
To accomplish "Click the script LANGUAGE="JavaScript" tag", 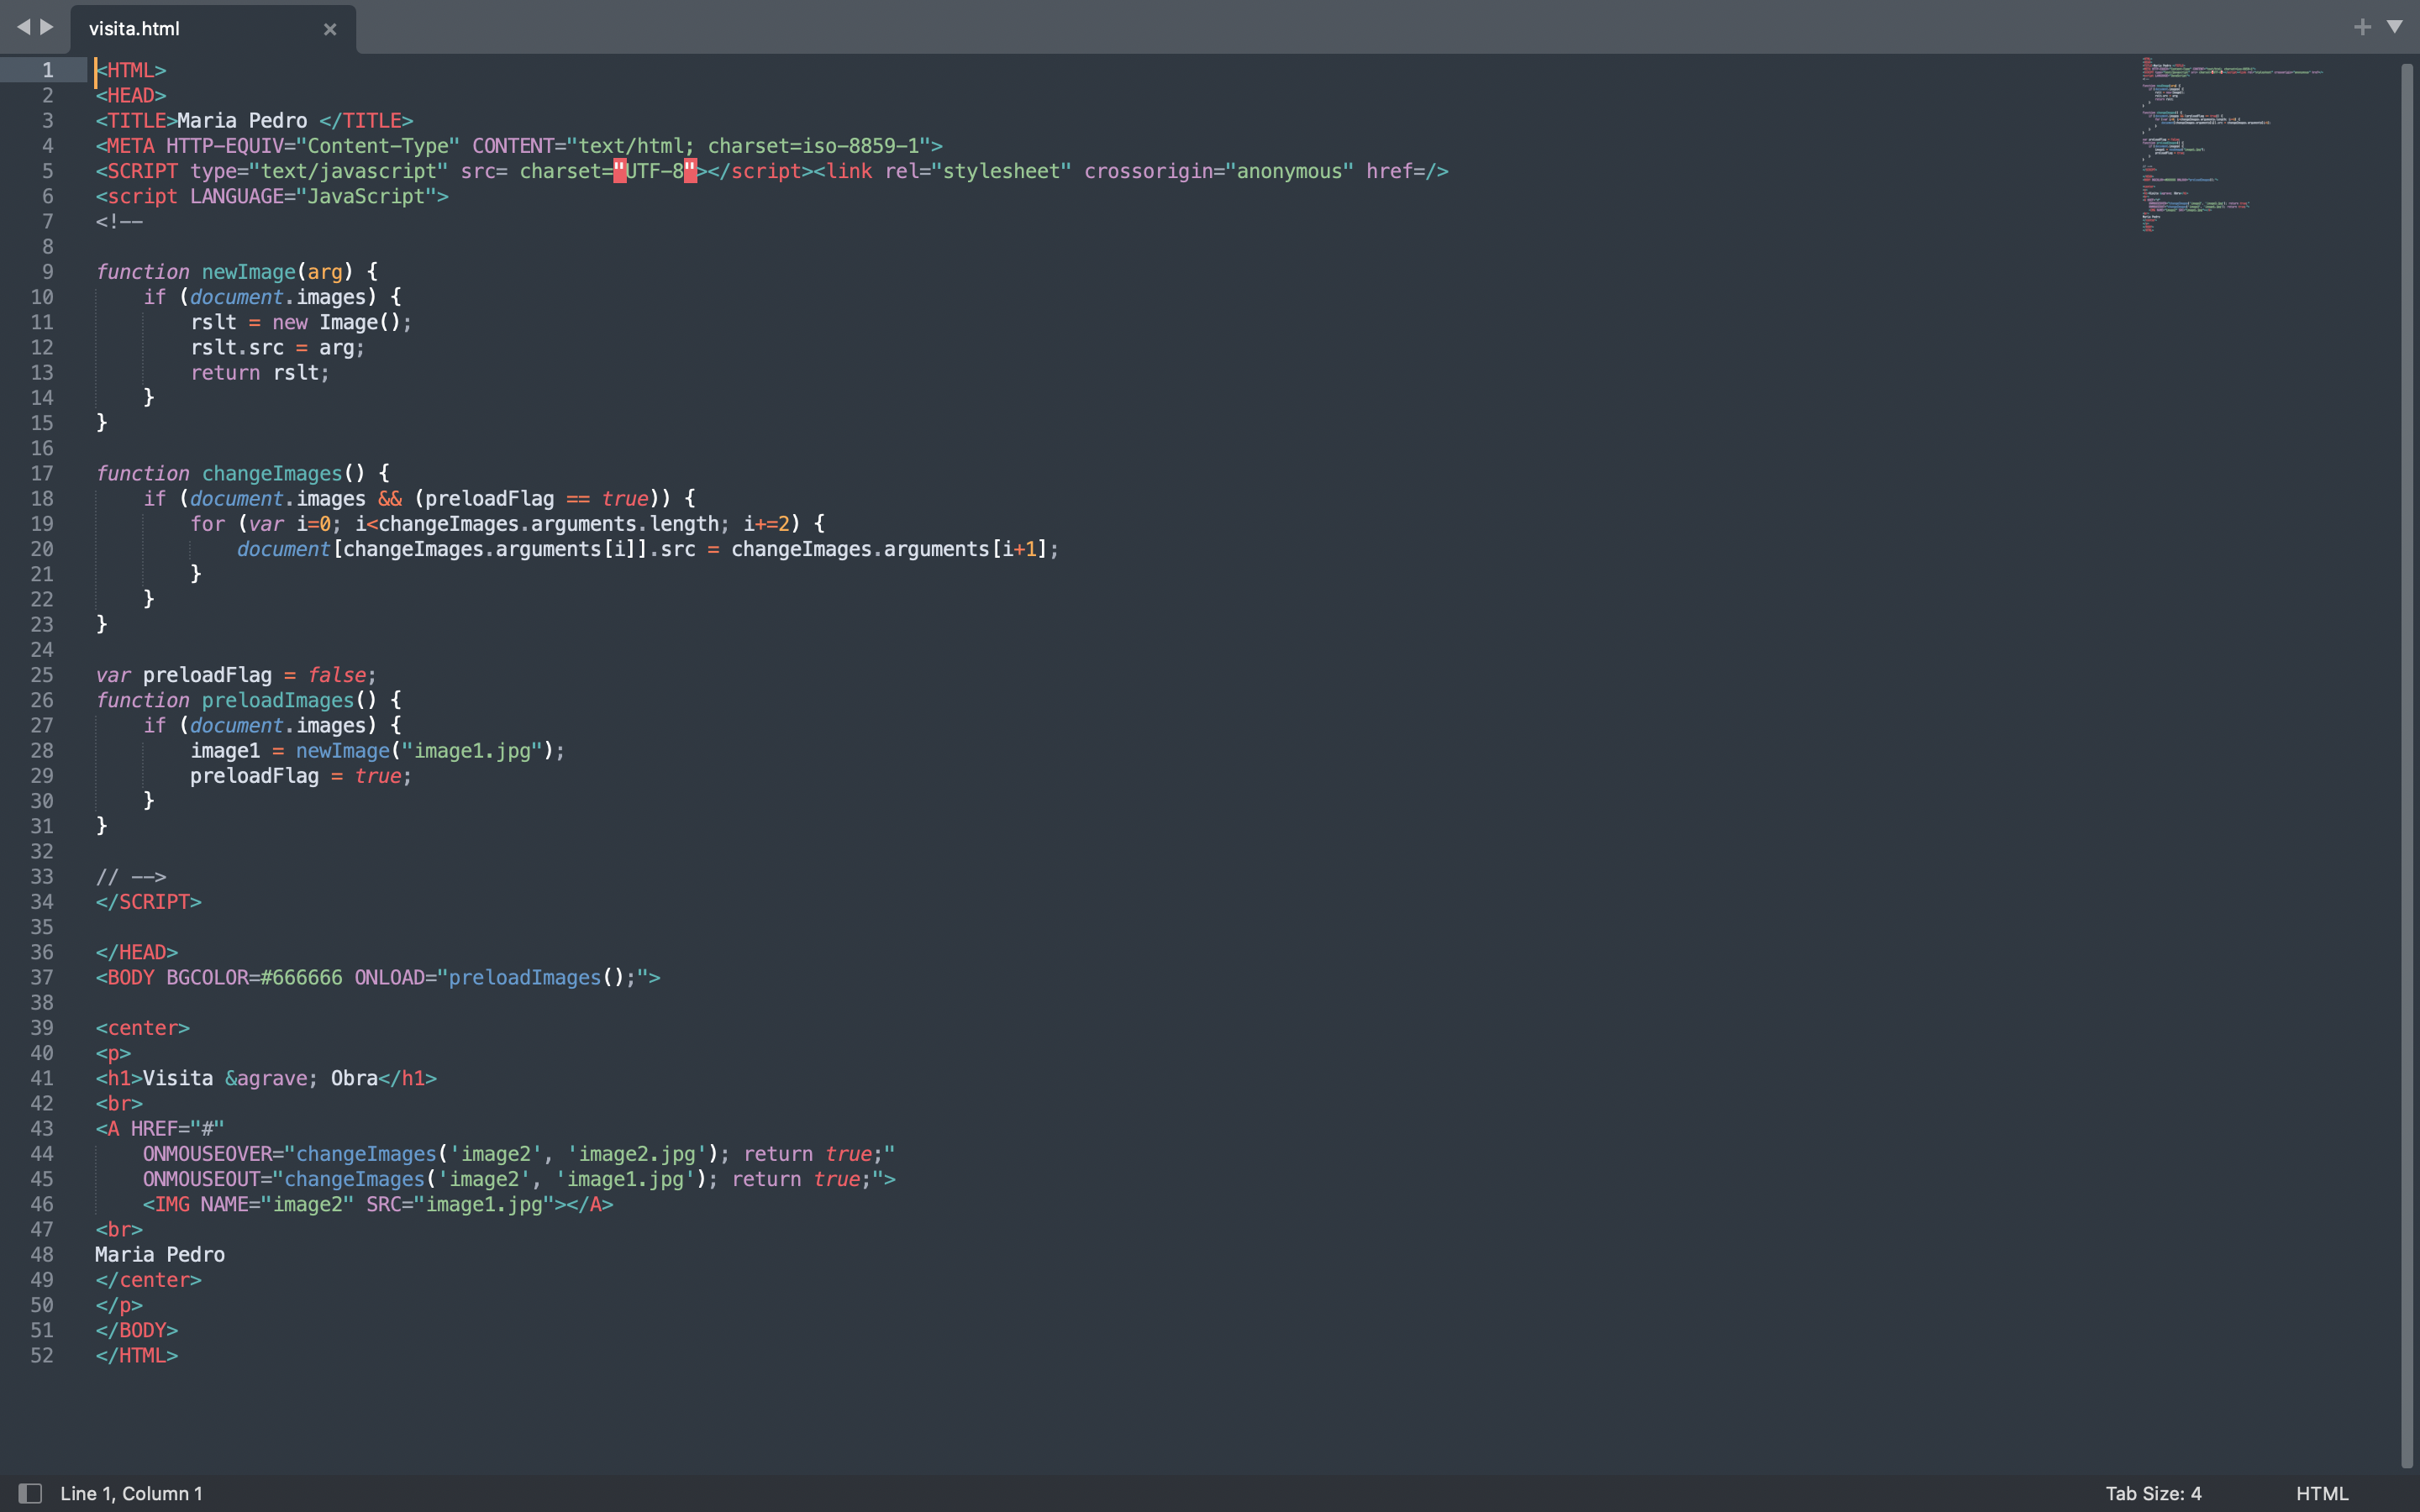I will (272, 196).
